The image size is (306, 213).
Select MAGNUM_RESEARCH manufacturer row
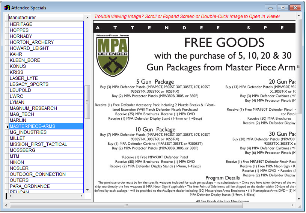[x=47, y=108]
